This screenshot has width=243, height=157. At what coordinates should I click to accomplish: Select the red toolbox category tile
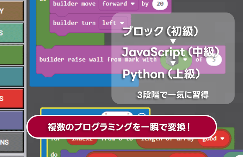point(11,98)
